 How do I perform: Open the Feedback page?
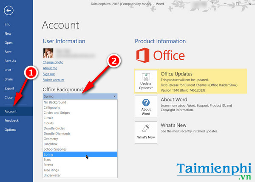pyautogui.click(x=17, y=120)
